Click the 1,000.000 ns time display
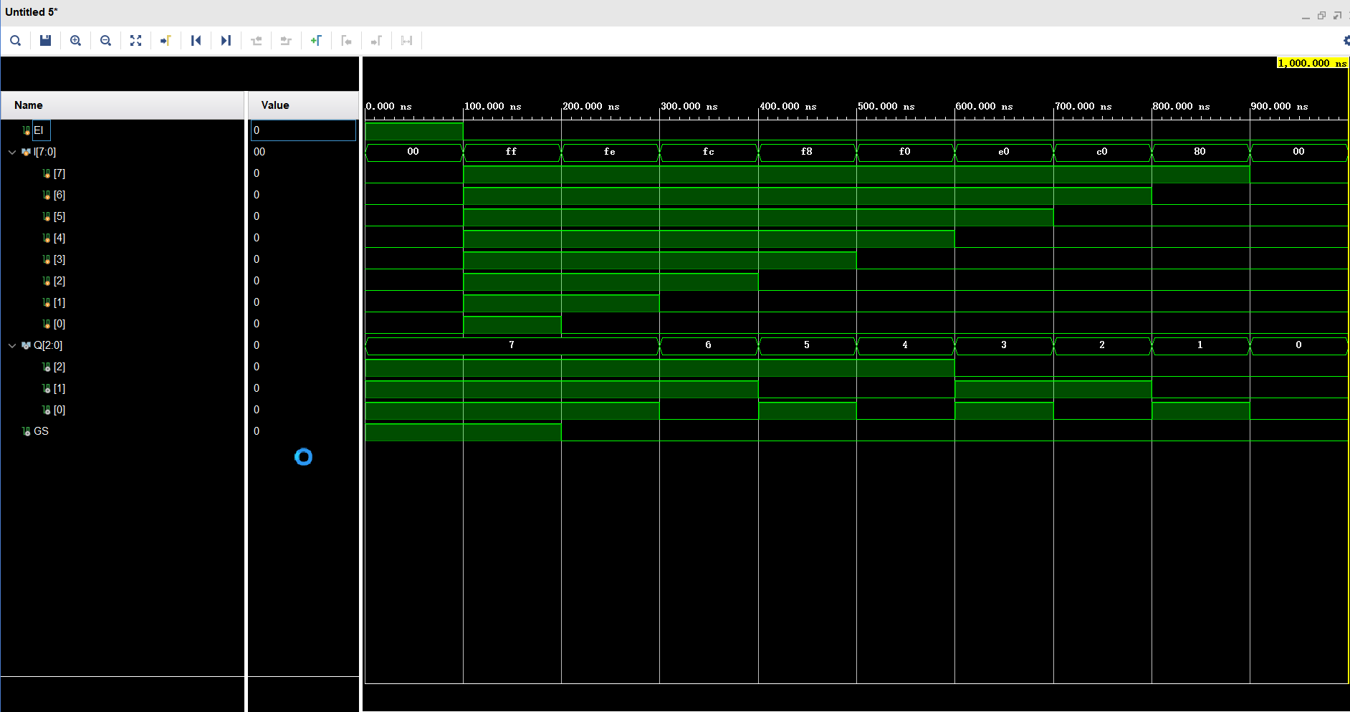Viewport: 1350px width, 712px height. [1310, 63]
